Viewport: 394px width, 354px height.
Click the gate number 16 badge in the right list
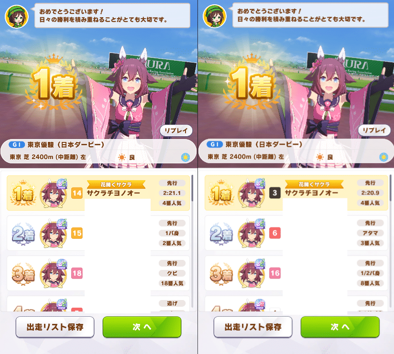tap(275, 273)
